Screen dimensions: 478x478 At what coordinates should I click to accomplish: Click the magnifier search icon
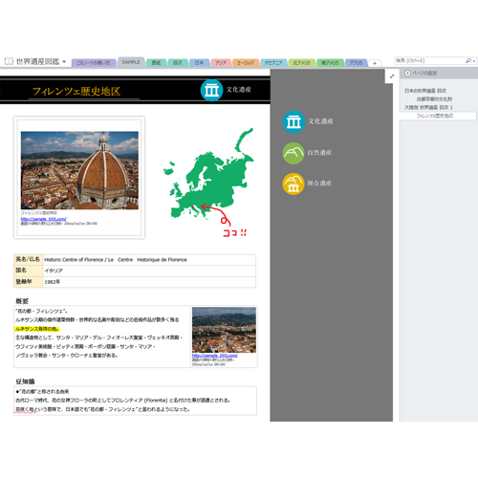(468, 60)
